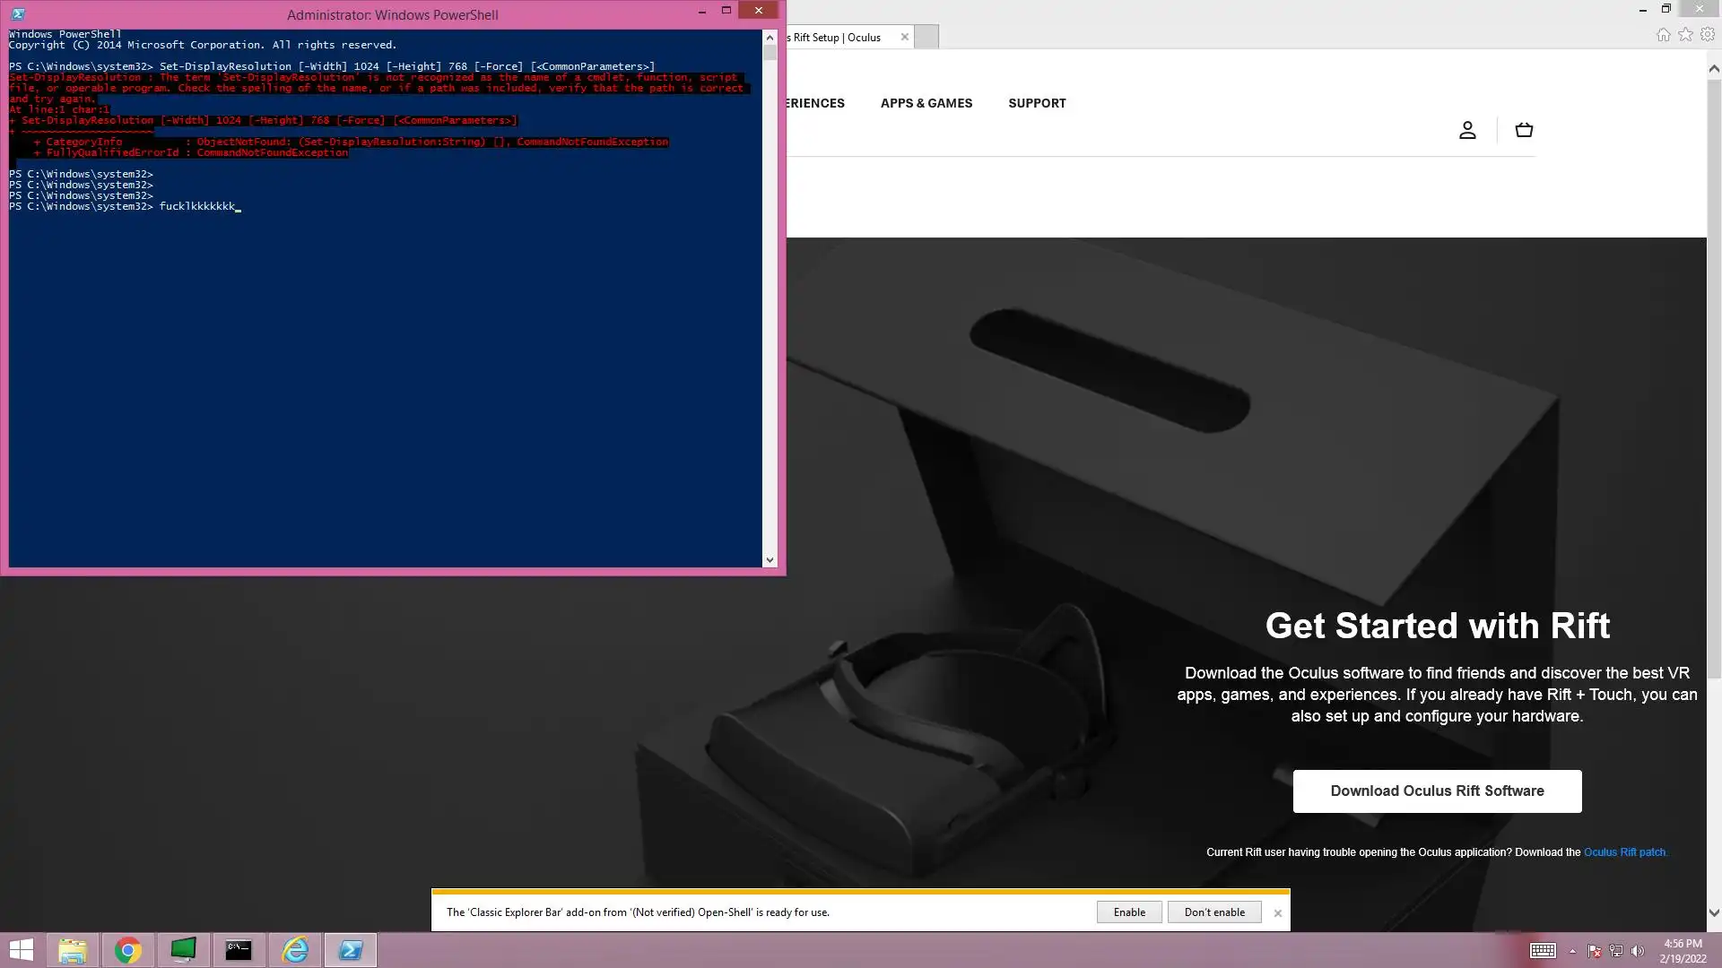Click the Action Center flag icon
Image resolution: width=1722 pixels, height=968 pixels.
[x=1594, y=951]
